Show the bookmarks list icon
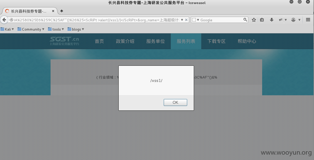 (x=262, y=20)
